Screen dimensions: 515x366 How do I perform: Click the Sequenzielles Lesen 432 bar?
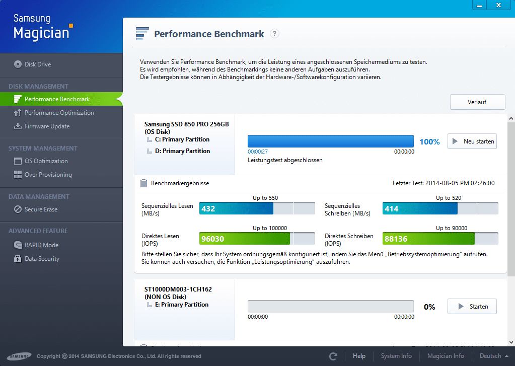(x=257, y=208)
